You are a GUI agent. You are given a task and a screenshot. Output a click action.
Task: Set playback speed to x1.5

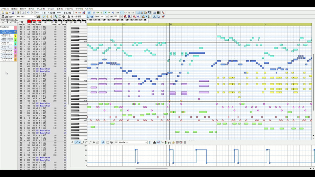(125, 13)
